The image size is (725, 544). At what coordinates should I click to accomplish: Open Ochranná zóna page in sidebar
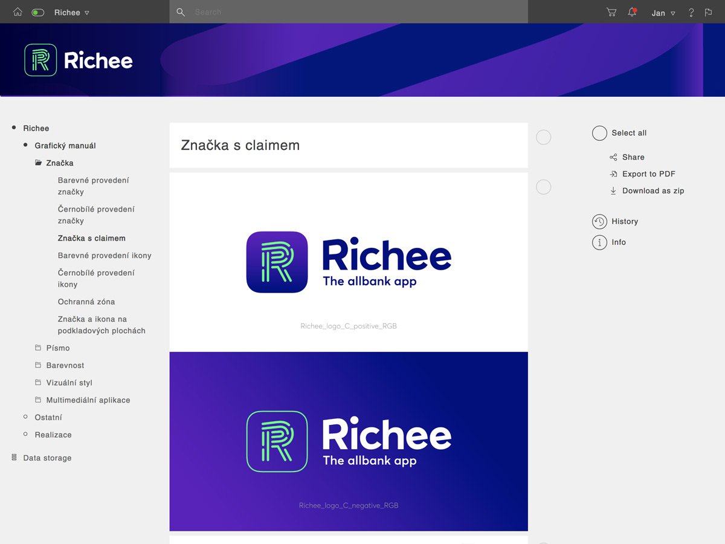pos(86,302)
